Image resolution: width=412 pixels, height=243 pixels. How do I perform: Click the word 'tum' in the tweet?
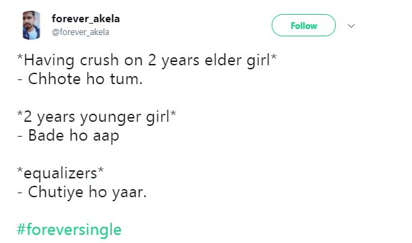coord(125,79)
